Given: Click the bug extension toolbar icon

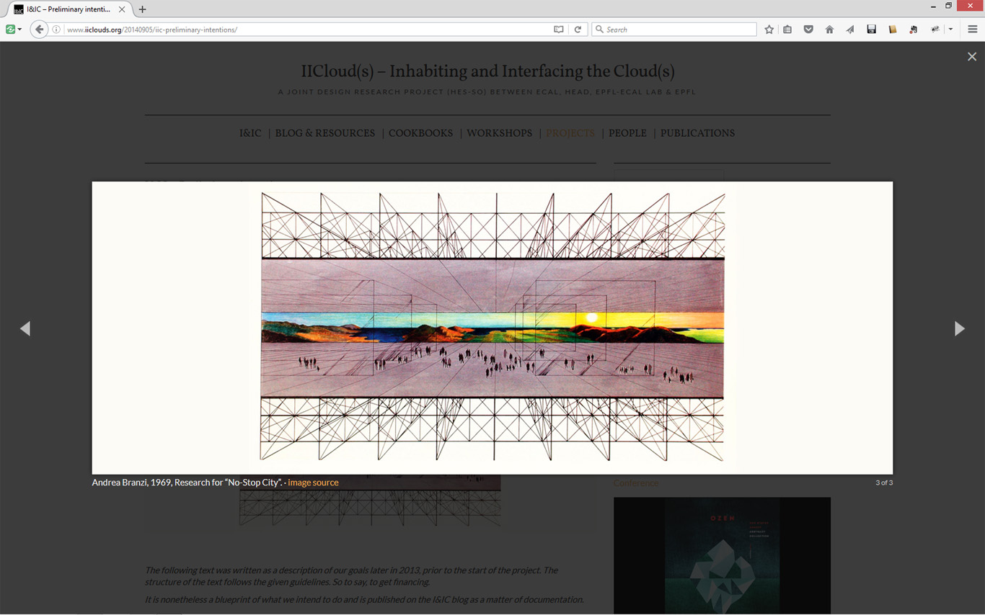Looking at the screenshot, I should [x=935, y=30].
